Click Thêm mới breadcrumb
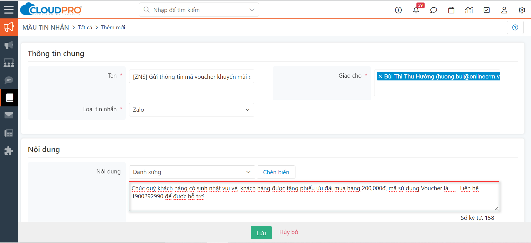This screenshot has height=243, width=531. click(x=113, y=27)
